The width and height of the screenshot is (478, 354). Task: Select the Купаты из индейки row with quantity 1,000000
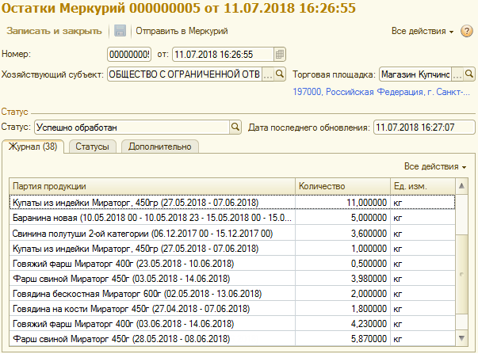[232, 249]
